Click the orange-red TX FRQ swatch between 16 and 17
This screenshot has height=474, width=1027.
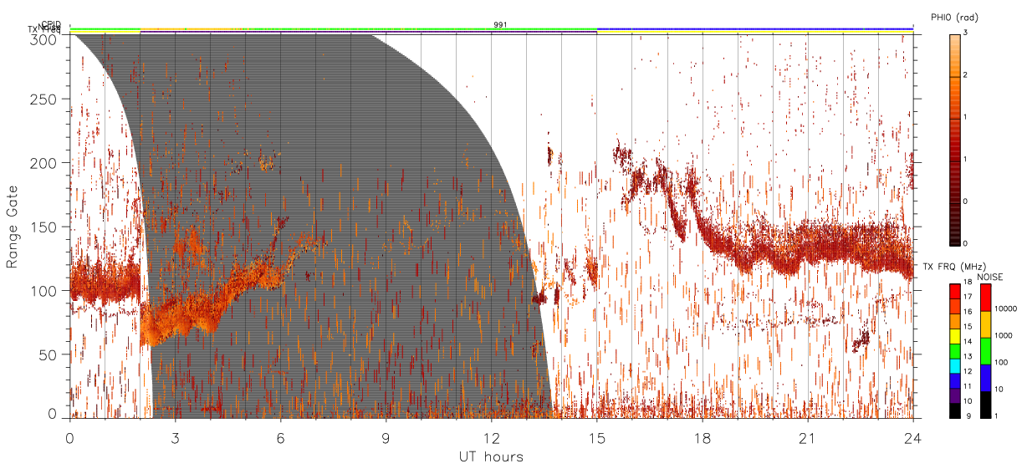click(x=954, y=307)
